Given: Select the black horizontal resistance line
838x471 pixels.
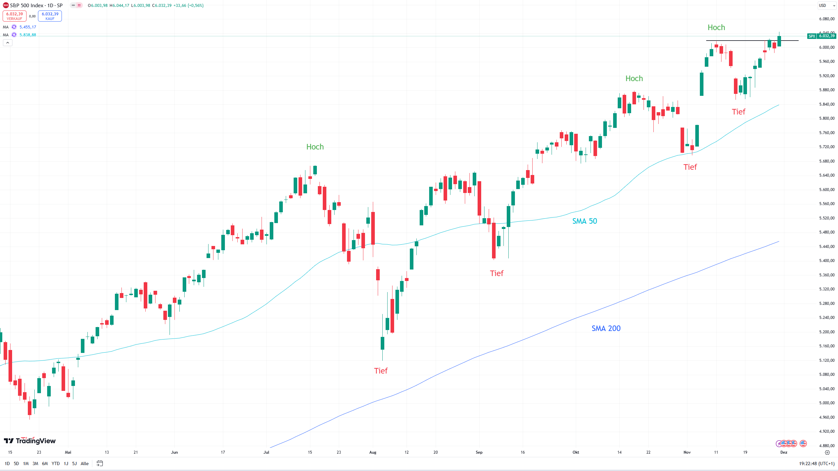Looking at the screenshot, I should 752,41.
